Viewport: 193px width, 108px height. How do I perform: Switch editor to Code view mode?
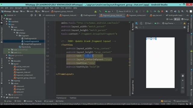coord(169,19)
